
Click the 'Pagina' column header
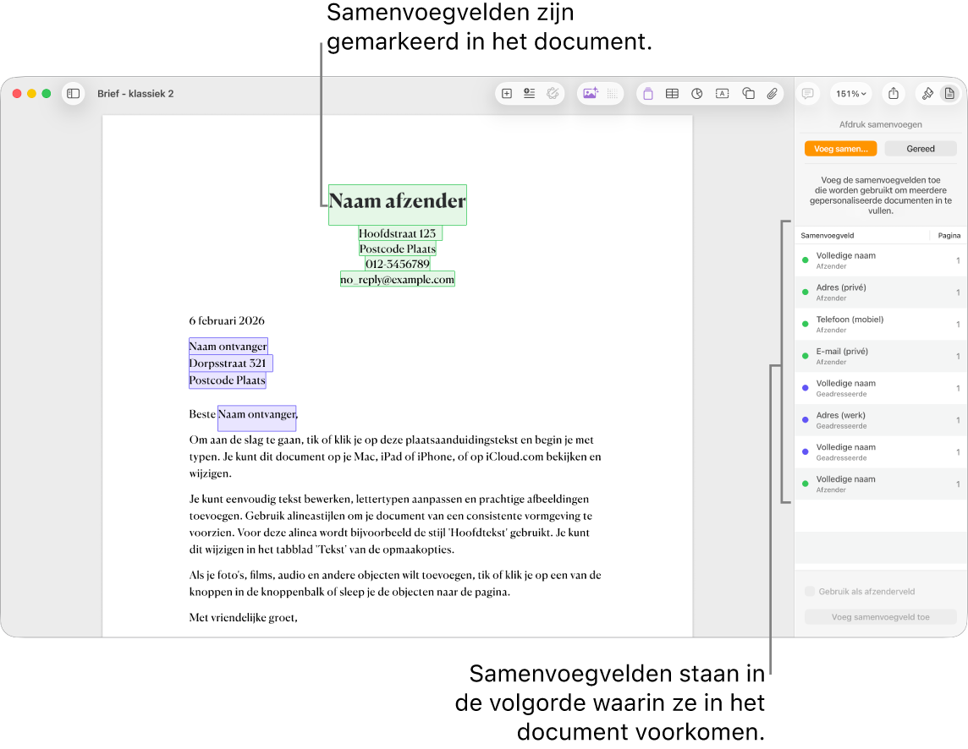(x=949, y=236)
